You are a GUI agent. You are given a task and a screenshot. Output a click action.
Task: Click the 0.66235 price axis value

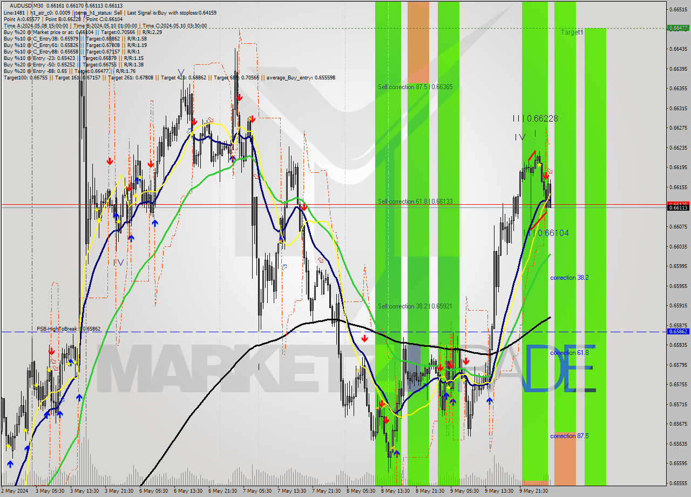[x=678, y=147]
